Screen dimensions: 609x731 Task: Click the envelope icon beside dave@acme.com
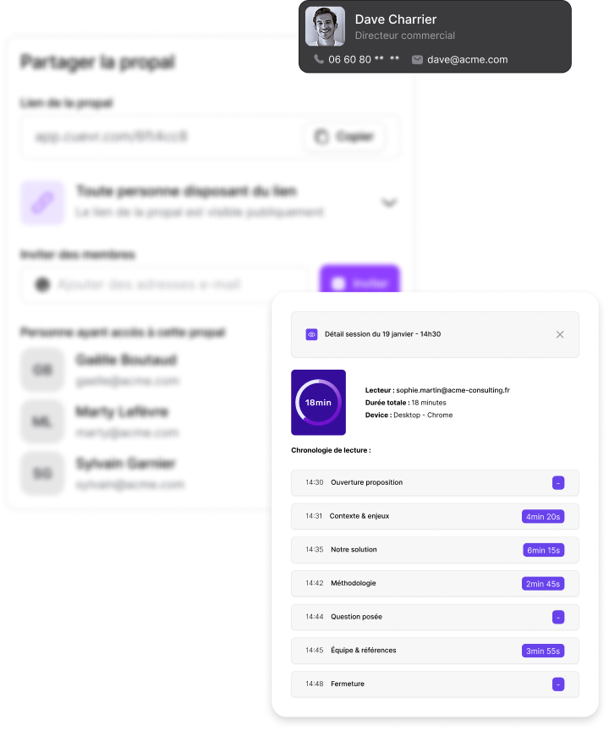coord(417,60)
